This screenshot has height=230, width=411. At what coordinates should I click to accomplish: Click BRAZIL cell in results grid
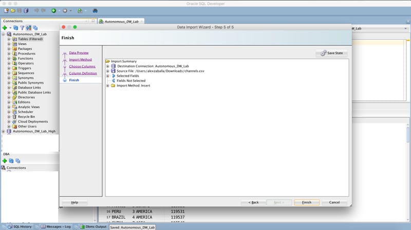pyautogui.click(x=119, y=217)
